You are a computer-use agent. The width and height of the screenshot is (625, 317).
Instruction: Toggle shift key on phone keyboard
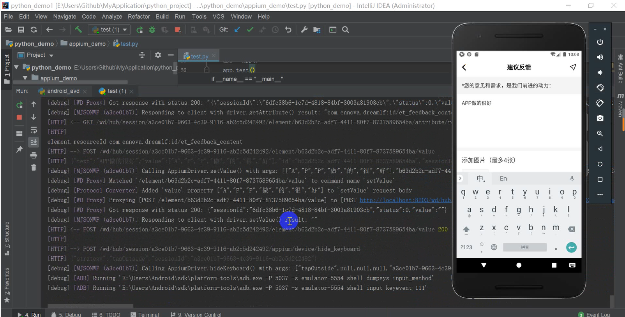466,229
